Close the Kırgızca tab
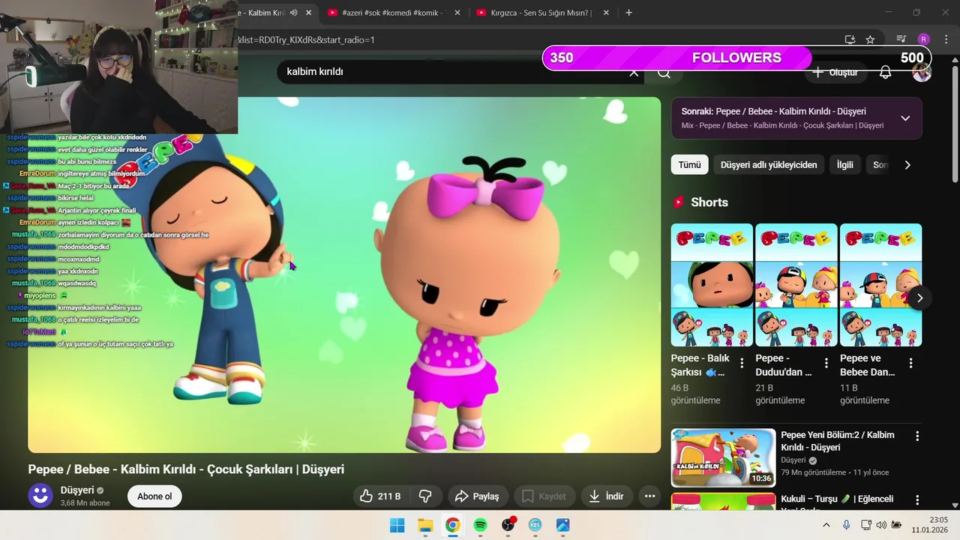960x540 pixels. click(x=606, y=13)
